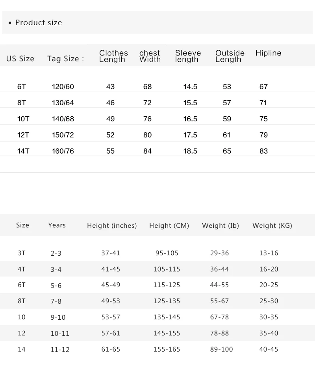Select tag size '140/68' cell
This screenshot has width=315, height=370.
[x=63, y=119]
